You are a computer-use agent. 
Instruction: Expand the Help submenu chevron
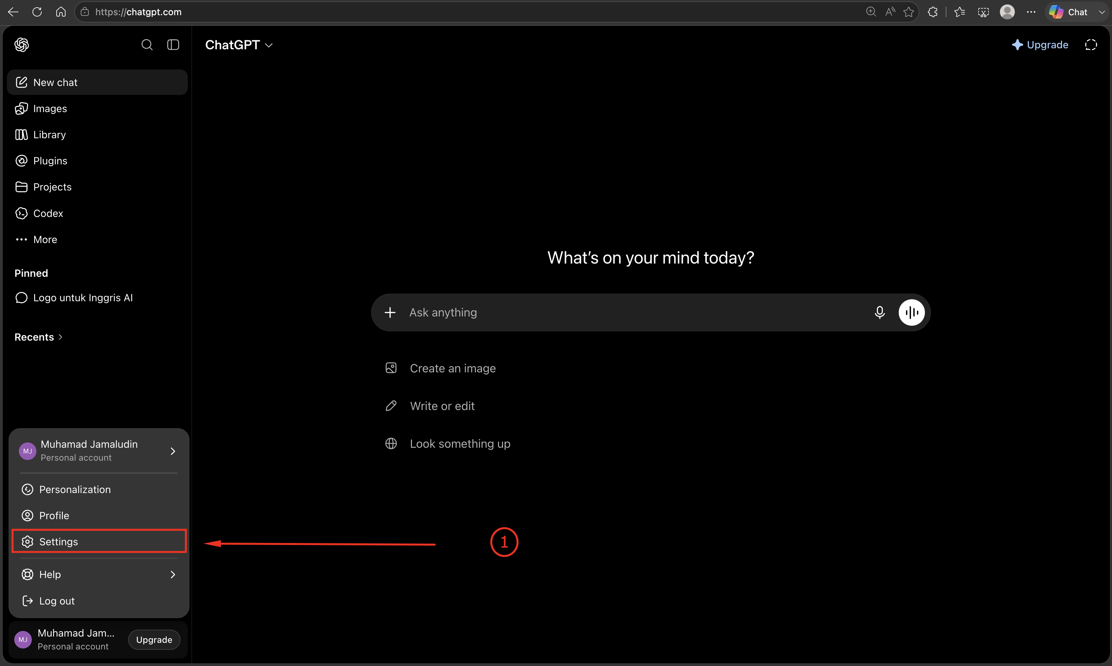[173, 574]
